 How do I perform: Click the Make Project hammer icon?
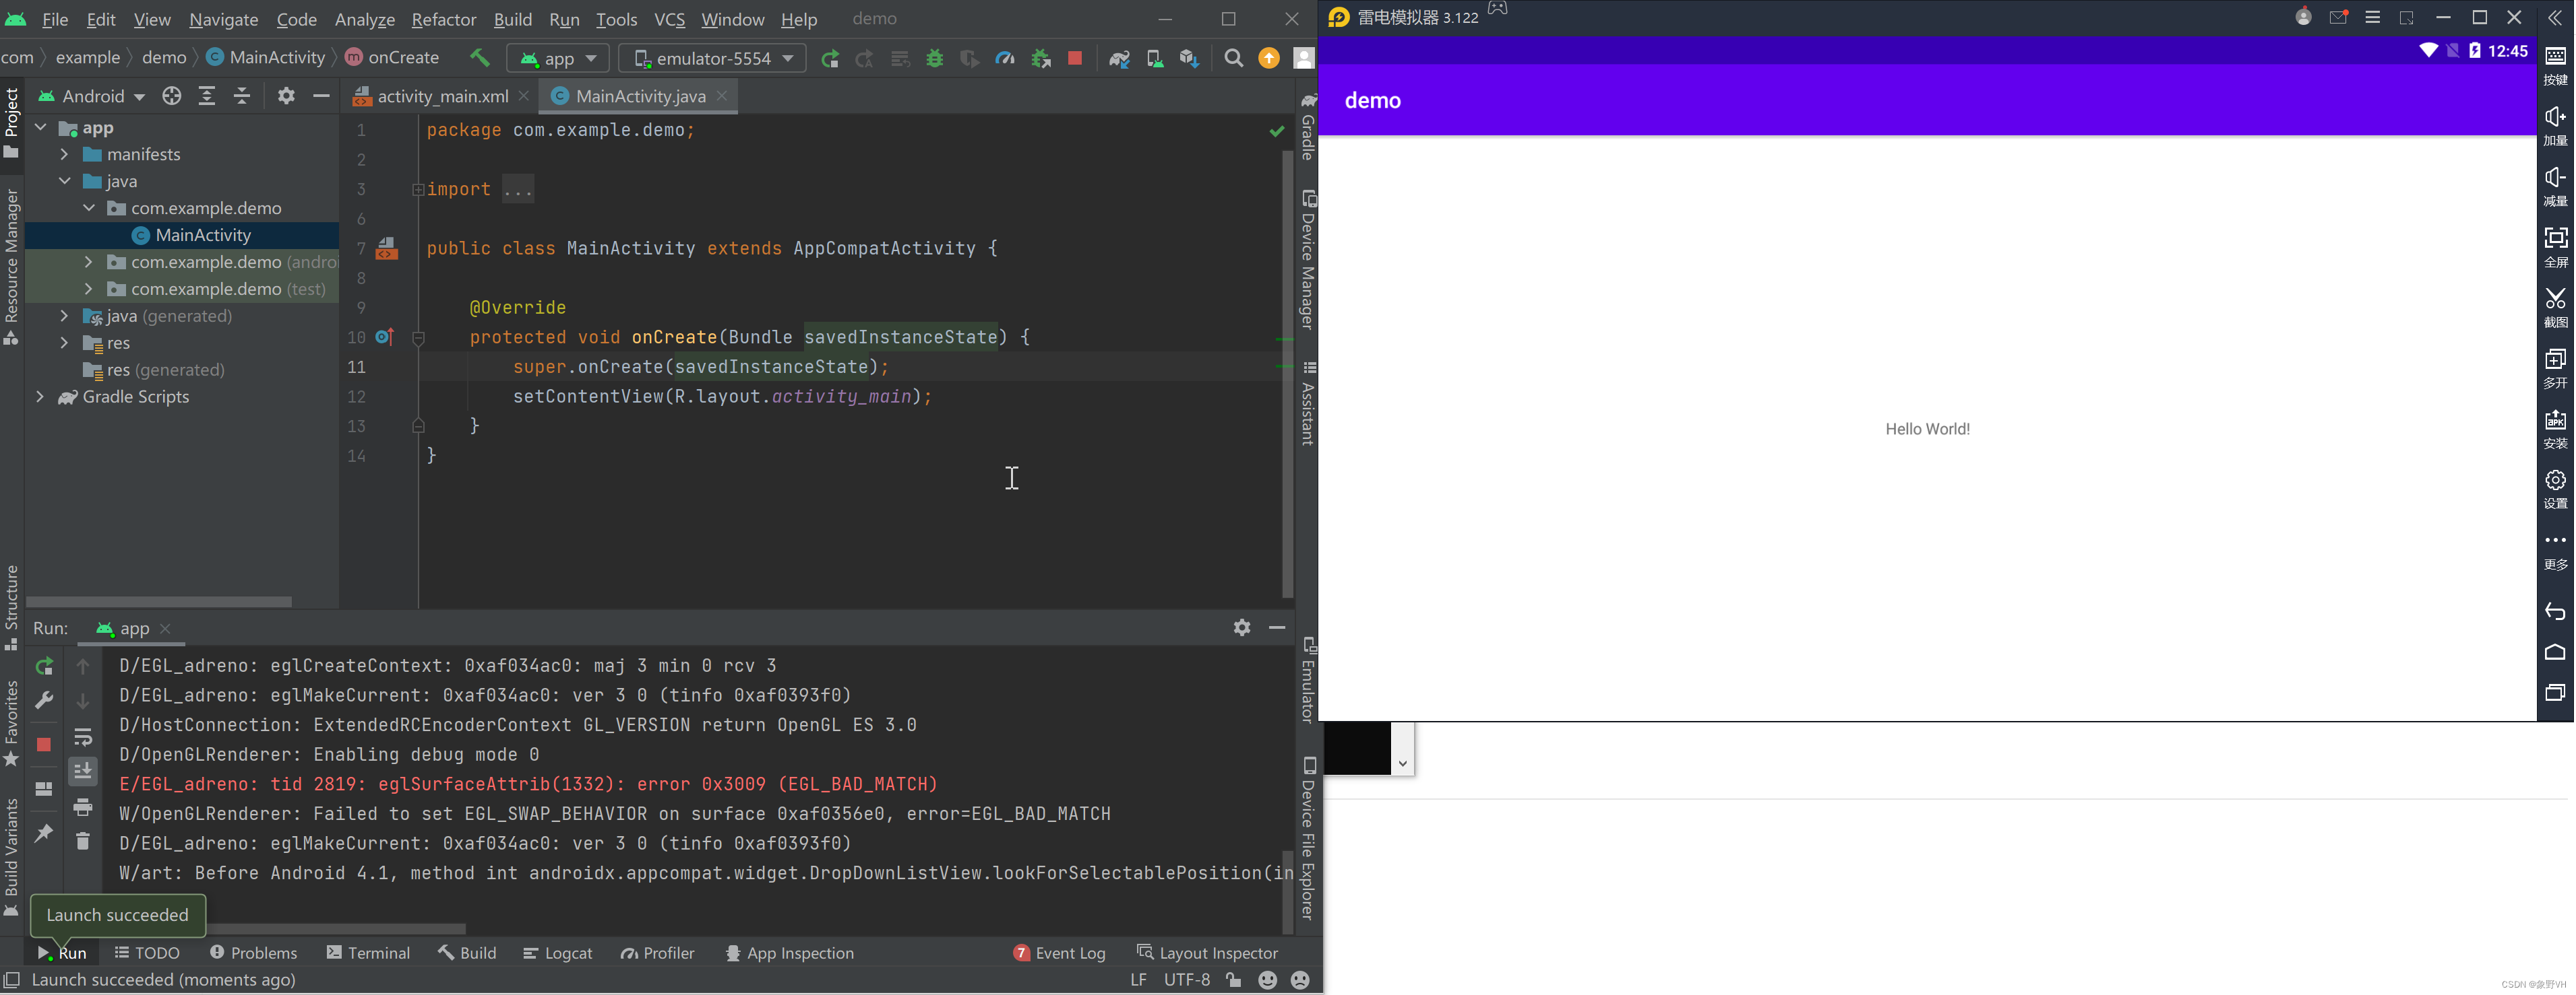pos(480,58)
